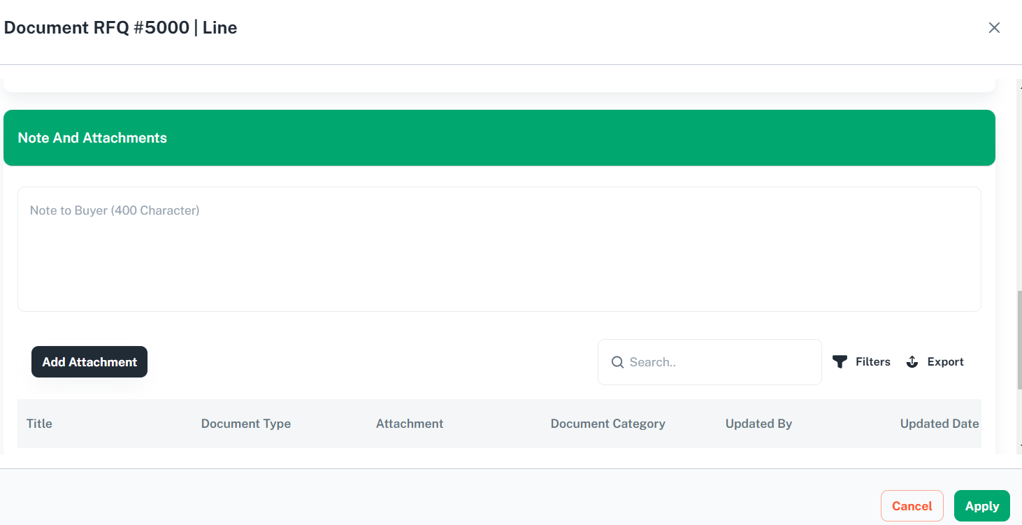Click the Attachment column header
Viewport: 1022px width, 525px height.
[410, 424]
